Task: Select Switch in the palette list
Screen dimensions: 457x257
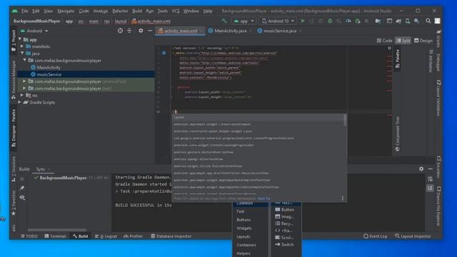Action: (x=284, y=244)
